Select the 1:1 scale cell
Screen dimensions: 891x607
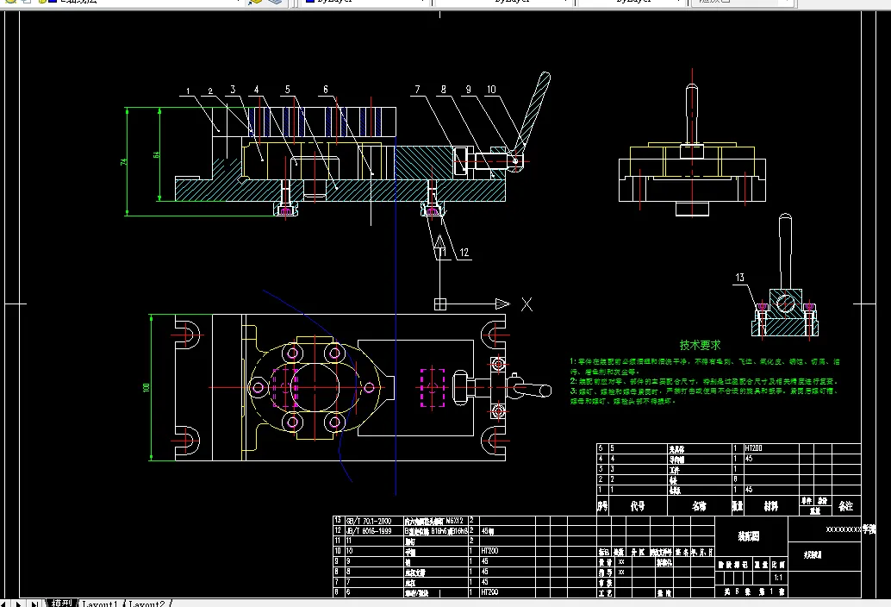pyautogui.click(x=778, y=578)
